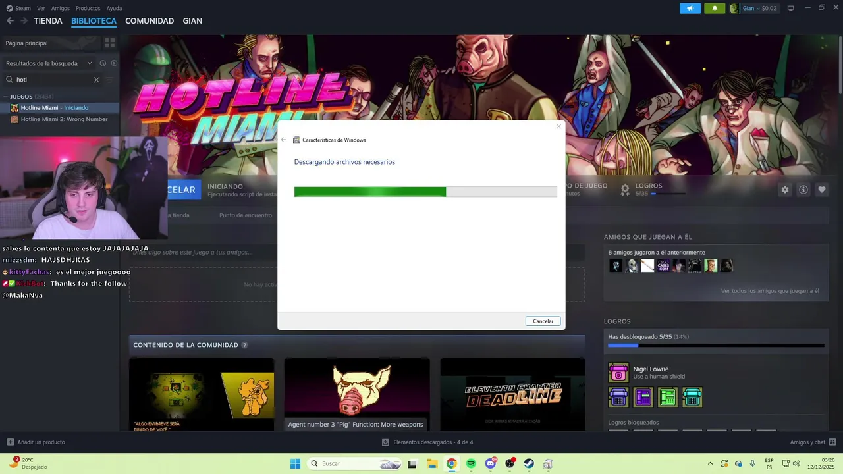The image size is (843, 474).
Task: Sort library by recent activity clock icon
Action: pyautogui.click(x=103, y=63)
